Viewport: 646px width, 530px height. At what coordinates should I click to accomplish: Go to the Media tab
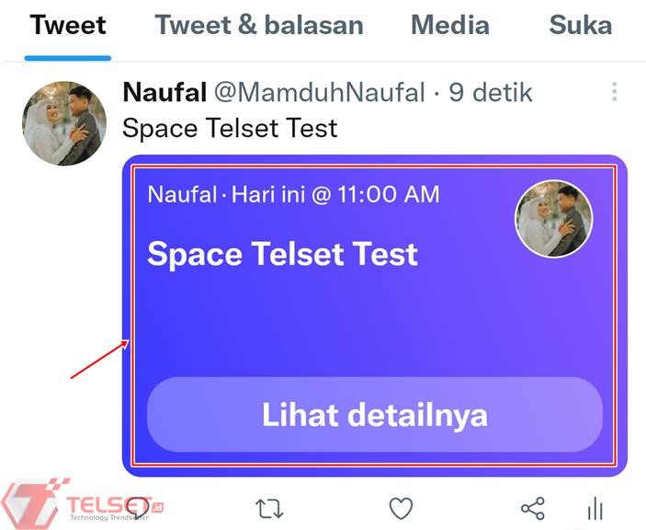click(x=450, y=25)
